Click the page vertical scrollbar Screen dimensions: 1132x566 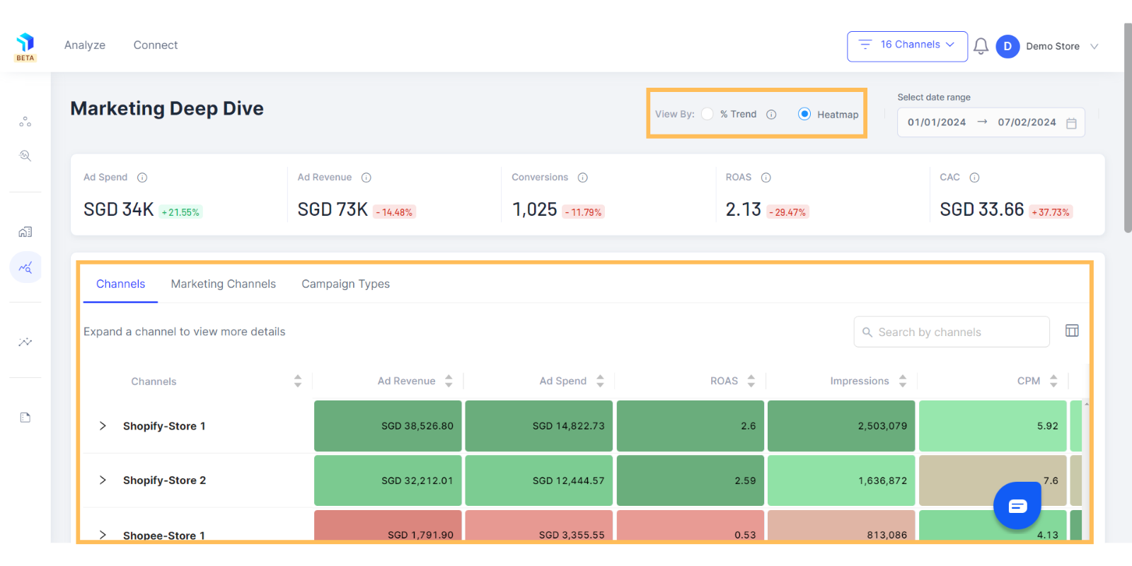point(1128,127)
